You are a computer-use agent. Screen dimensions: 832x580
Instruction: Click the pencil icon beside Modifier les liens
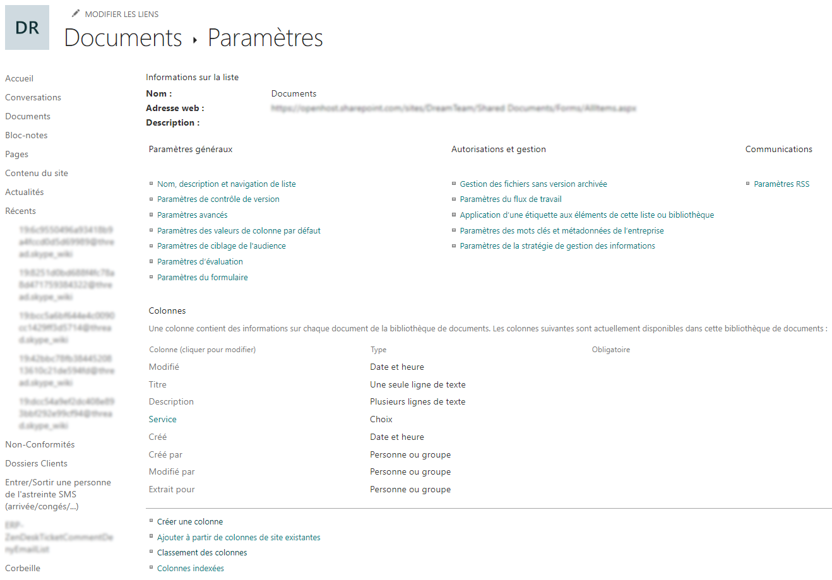coord(76,13)
